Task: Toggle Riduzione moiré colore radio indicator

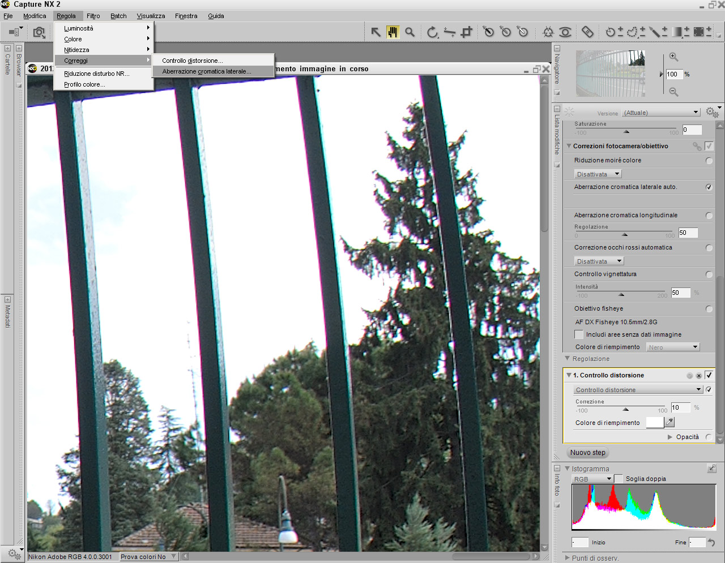Action: coord(709,161)
